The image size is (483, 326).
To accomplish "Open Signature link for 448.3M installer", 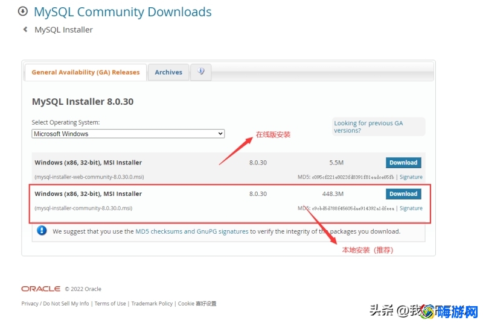I will point(411,208).
